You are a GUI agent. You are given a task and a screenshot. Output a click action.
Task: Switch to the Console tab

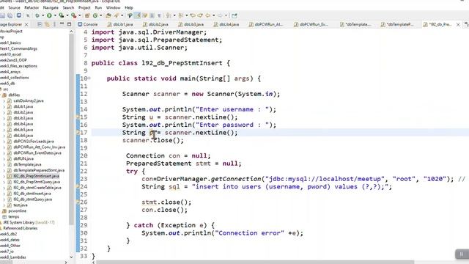pyautogui.click(x=88, y=24)
